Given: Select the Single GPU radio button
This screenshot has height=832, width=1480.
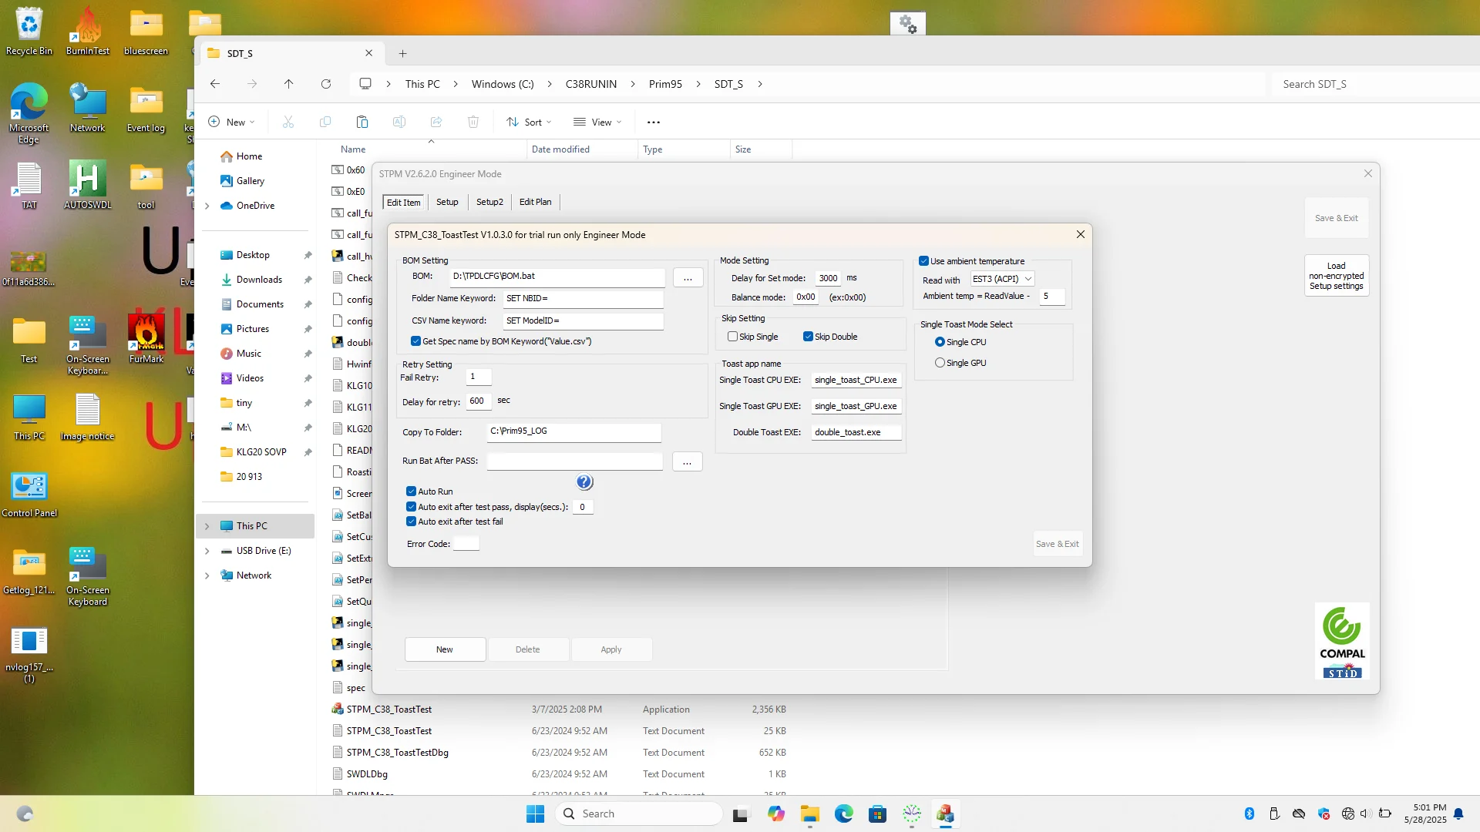Looking at the screenshot, I should pos(940,362).
